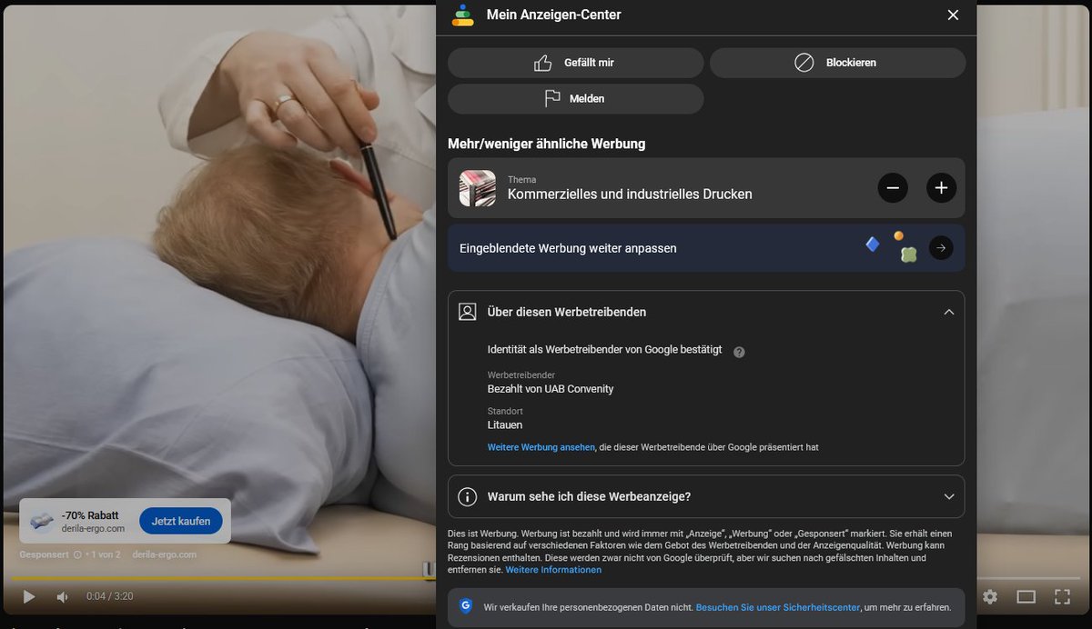Click the Kommerzielles und industrielles Drucken thumbnail
This screenshot has width=1092, height=629.
[477, 188]
